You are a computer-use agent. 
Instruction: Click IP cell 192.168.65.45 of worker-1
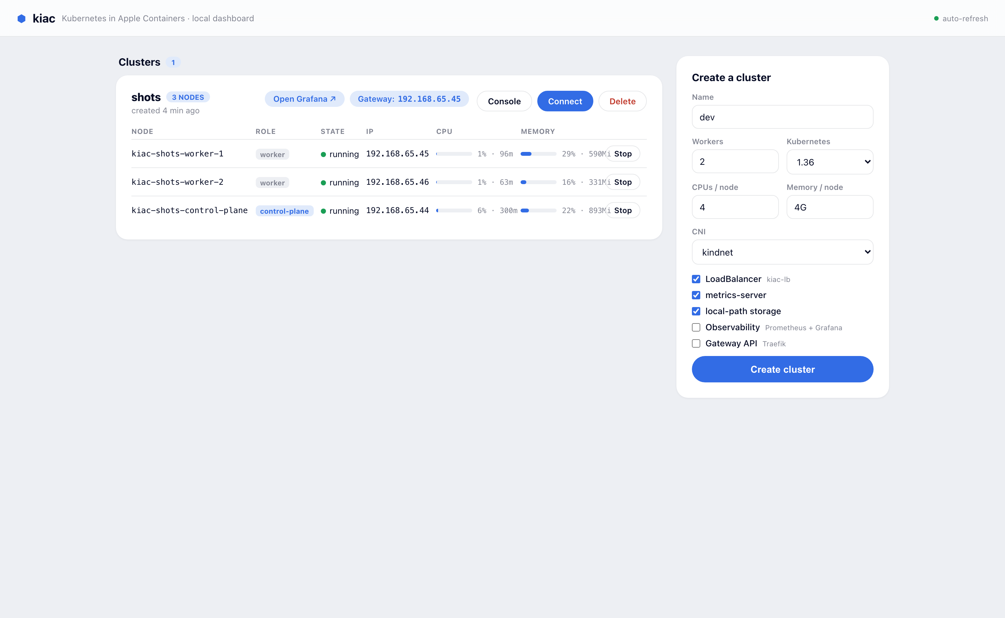(397, 153)
